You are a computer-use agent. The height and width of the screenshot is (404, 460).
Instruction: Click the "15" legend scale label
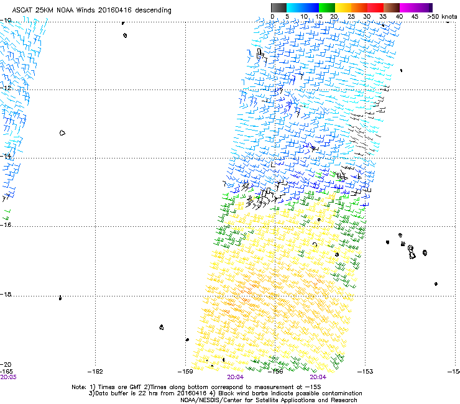coord(319,17)
